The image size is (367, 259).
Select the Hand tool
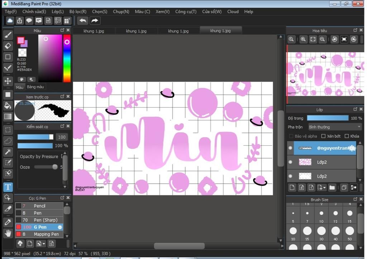[8, 233]
